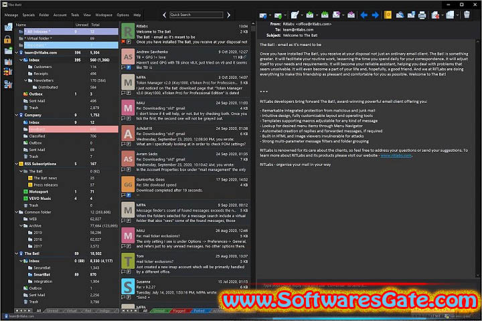Viewport: 482px width, 321px height.
Task: Toggle parked icon on Susanne message
Action: pyautogui.click(x=129, y=297)
